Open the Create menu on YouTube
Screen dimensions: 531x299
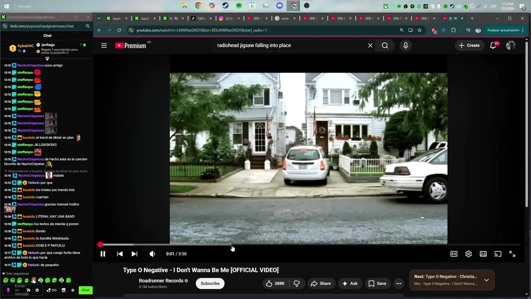(469, 45)
